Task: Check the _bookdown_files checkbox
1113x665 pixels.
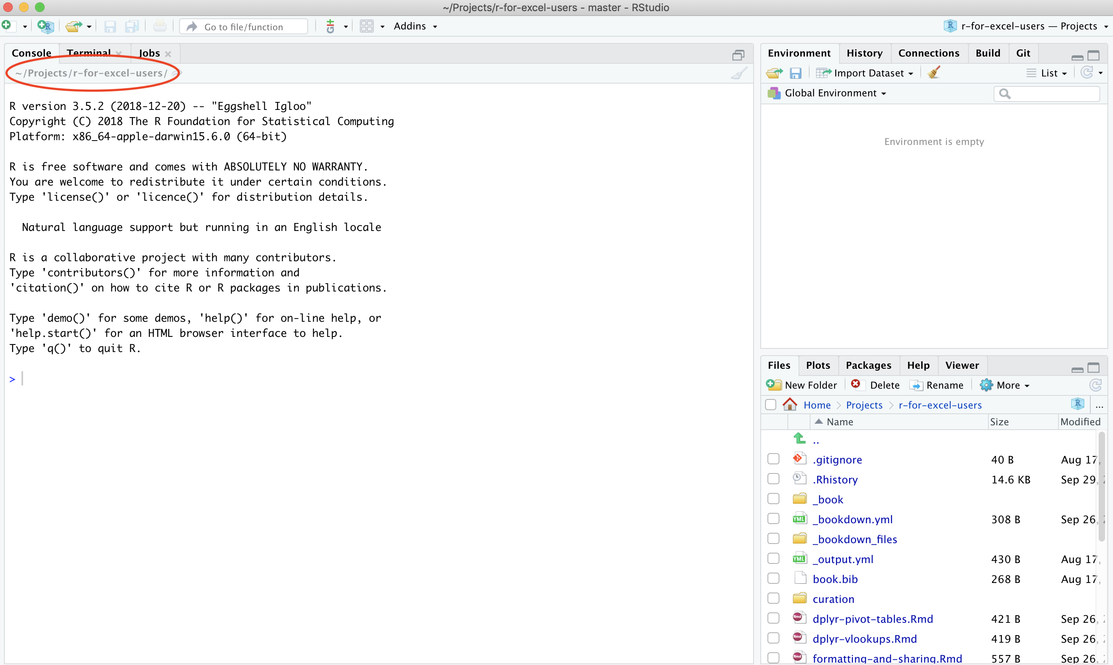Action: click(773, 539)
